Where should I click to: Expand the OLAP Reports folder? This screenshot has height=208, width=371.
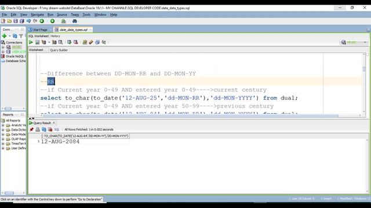(x=3, y=139)
